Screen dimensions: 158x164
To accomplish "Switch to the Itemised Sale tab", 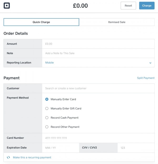I will coord(117,22).
